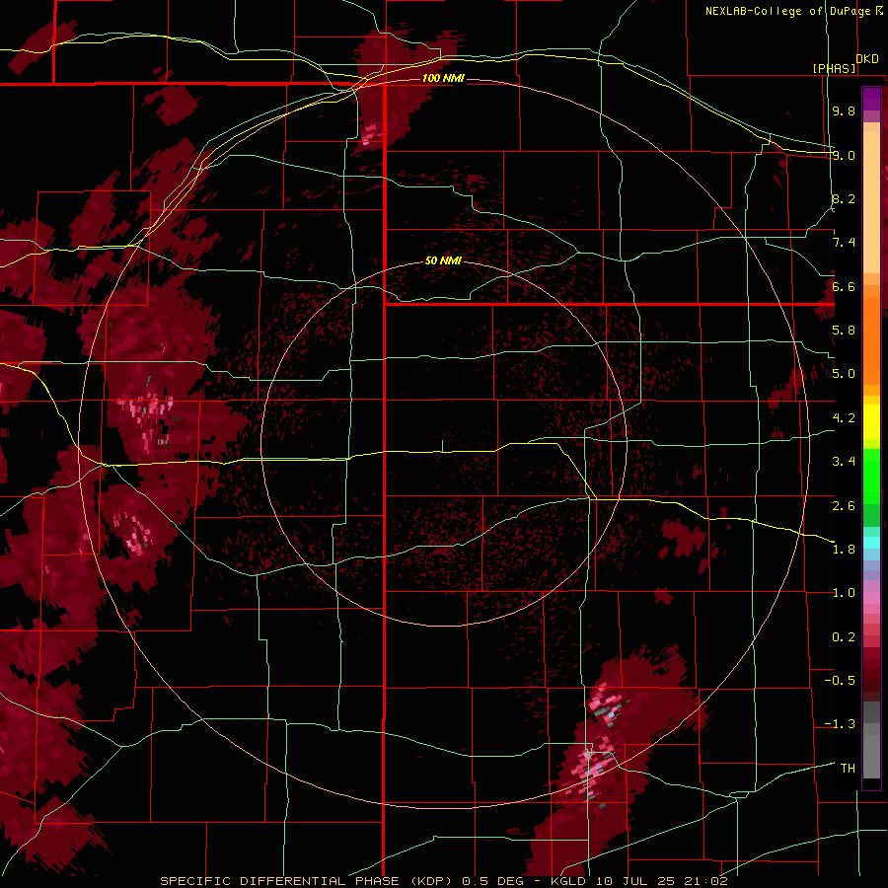The image size is (888, 888).
Task: Click the 3.4 scale value
Action: click(x=844, y=462)
